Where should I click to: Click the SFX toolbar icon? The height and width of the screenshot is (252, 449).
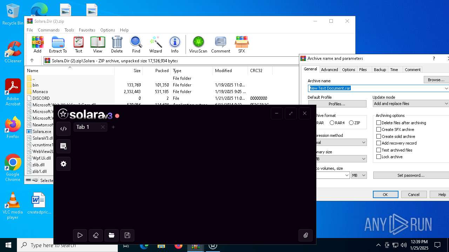tap(242, 44)
